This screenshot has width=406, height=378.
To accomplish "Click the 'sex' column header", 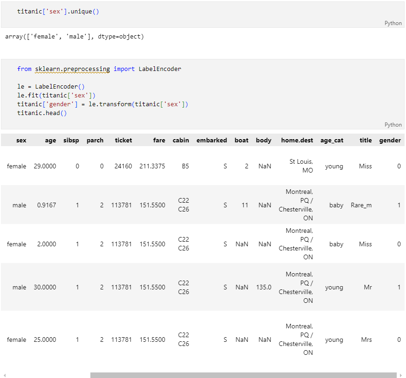I will point(21,141).
